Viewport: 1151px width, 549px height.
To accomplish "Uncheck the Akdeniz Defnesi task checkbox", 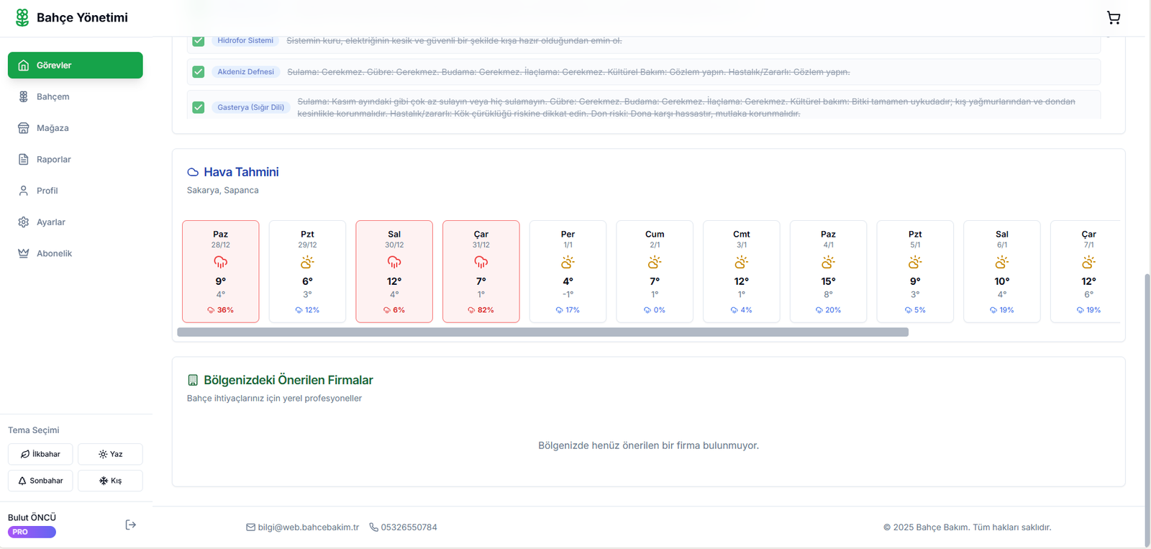I will click(x=199, y=72).
